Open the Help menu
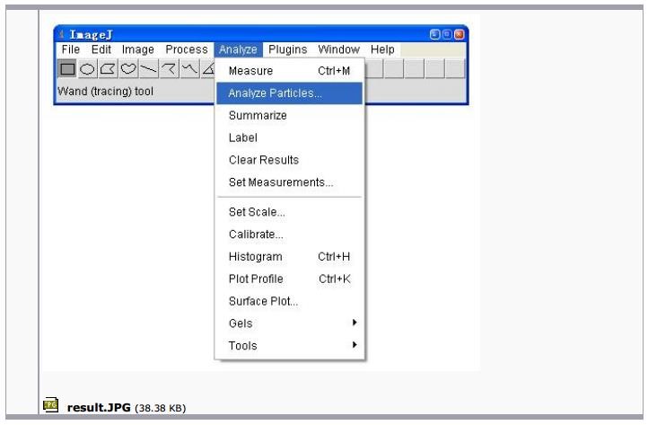This screenshot has height=425, width=648. point(382,49)
